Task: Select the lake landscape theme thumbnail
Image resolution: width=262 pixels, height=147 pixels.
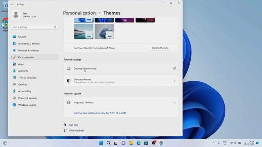Action: click(x=84, y=31)
